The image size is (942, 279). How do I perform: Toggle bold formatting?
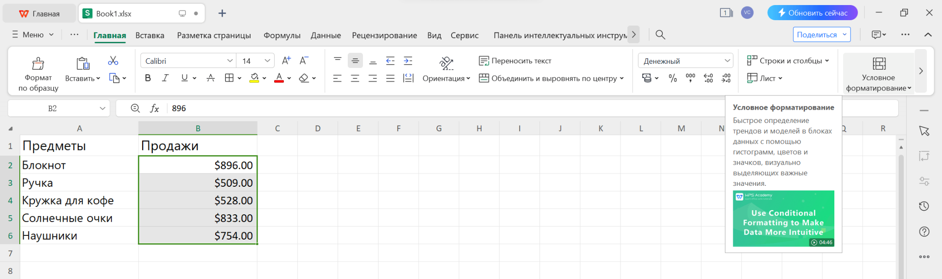(x=148, y=78)
